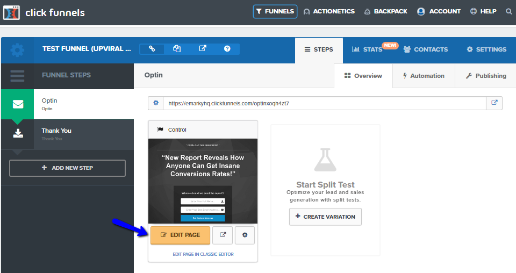Select the Optin funnel step
516x273 pixels.
pyautogui.click(x=67, y=104)
